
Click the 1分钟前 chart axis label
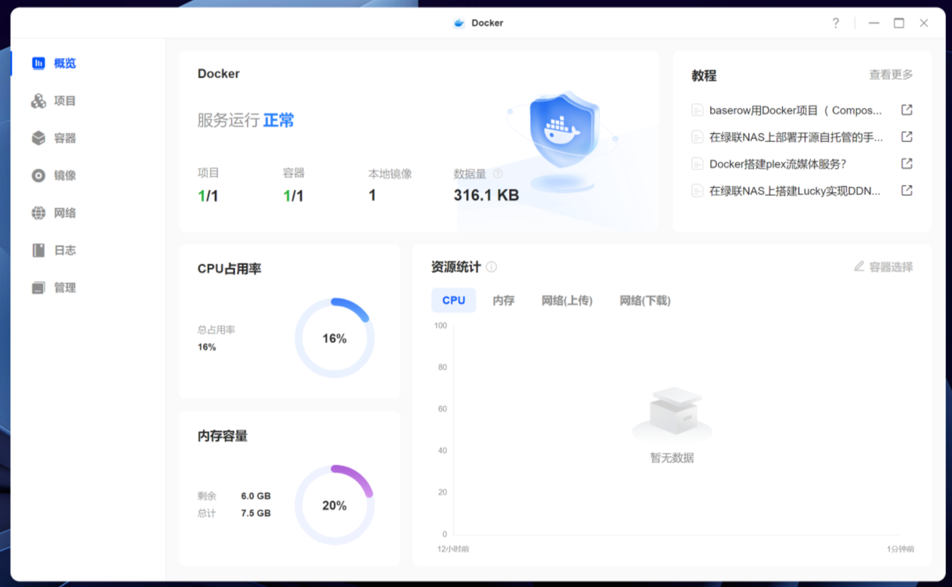(900, 549)
